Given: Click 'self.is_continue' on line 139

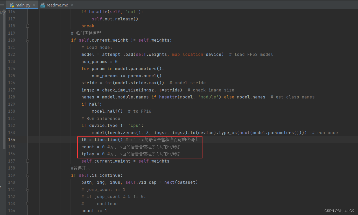Looking at the screenshot, I should [x=100, y=175].
